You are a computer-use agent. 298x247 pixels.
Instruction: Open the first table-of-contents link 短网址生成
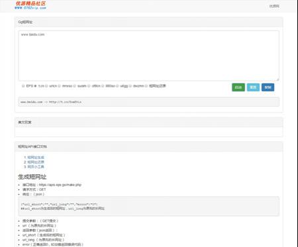pyautogui.click(x=36, y=158)
